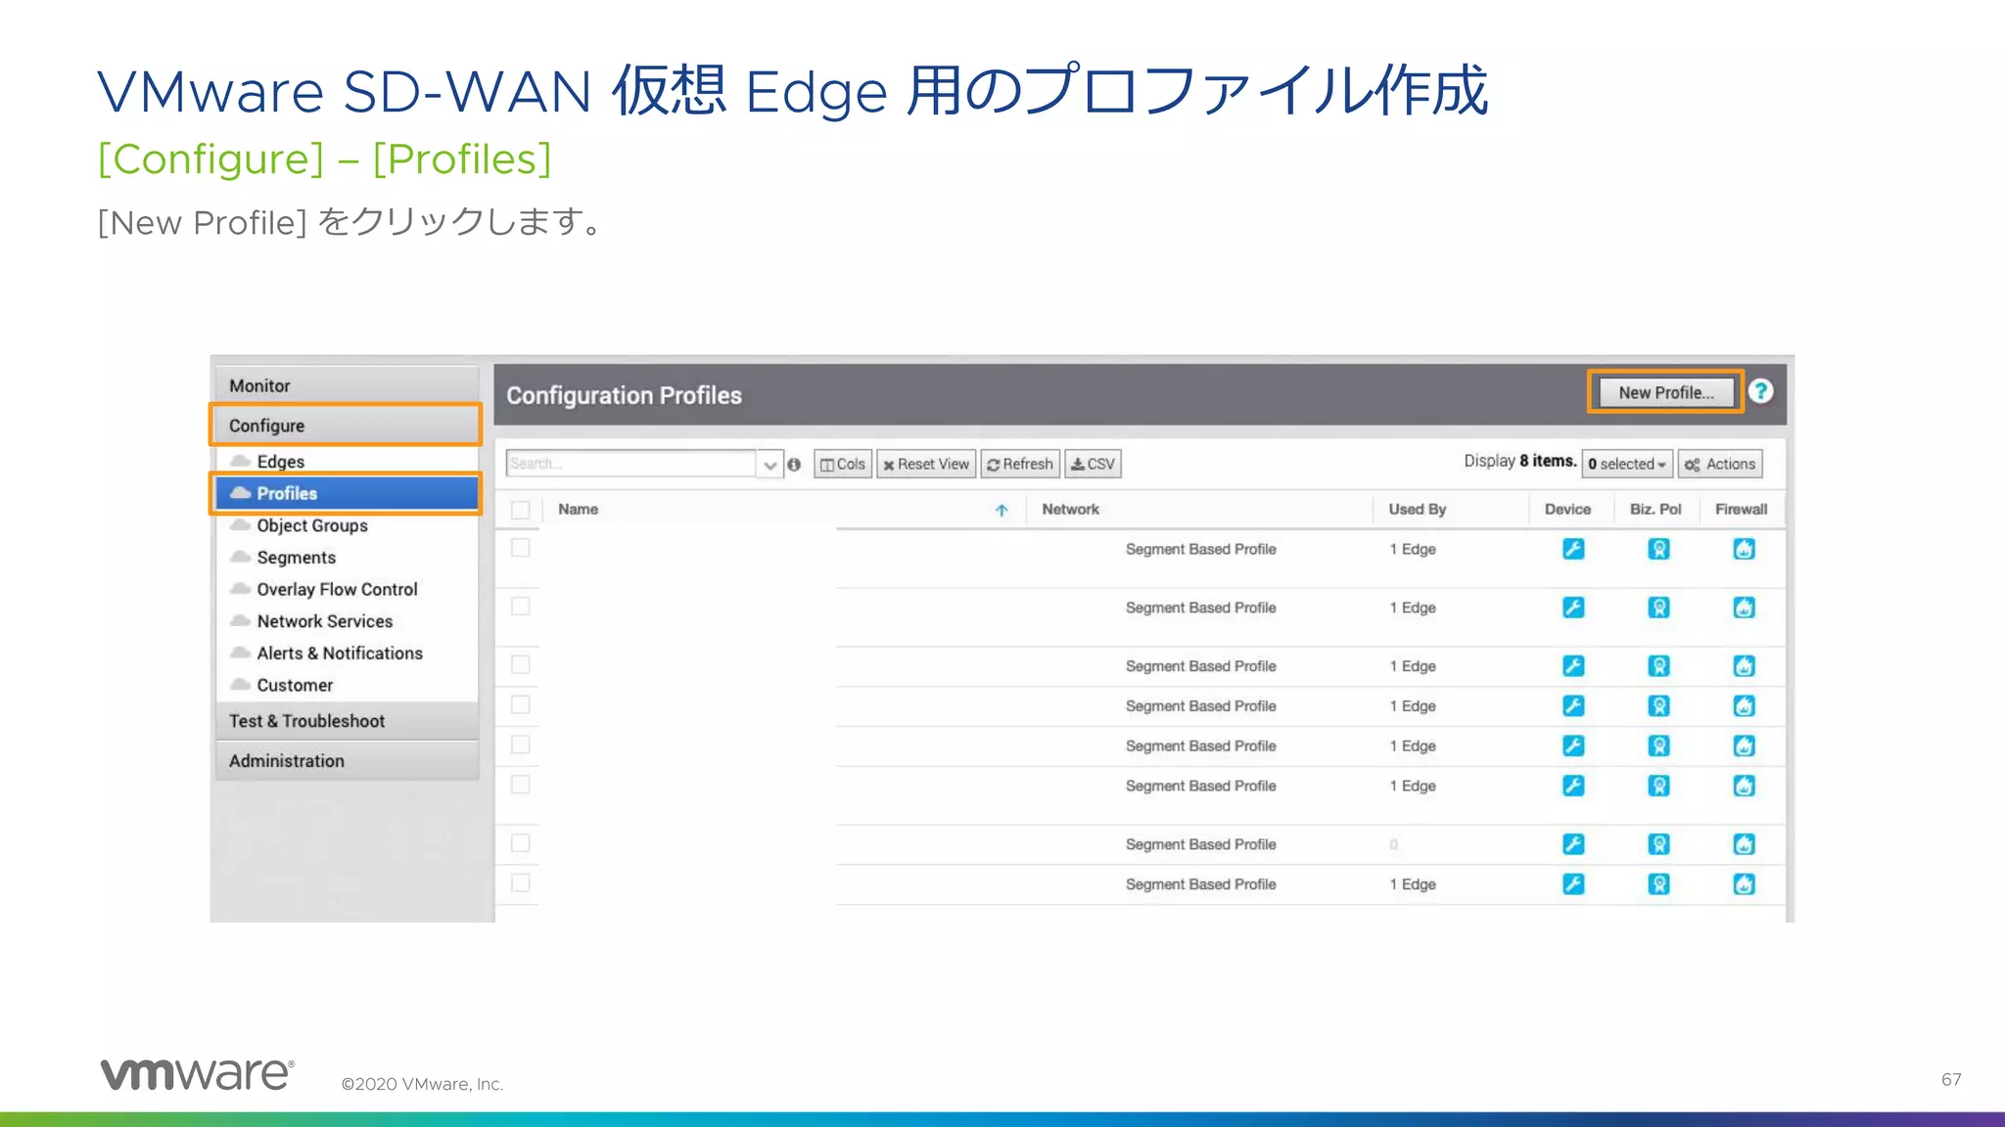Open the 0 selected dropdown
The height and width of the screenshot is (1127, 2005).
(x=1626, y=464)
